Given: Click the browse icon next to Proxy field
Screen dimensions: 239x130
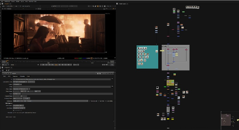Looking at the screenshot, I should [x=112, y=86].
